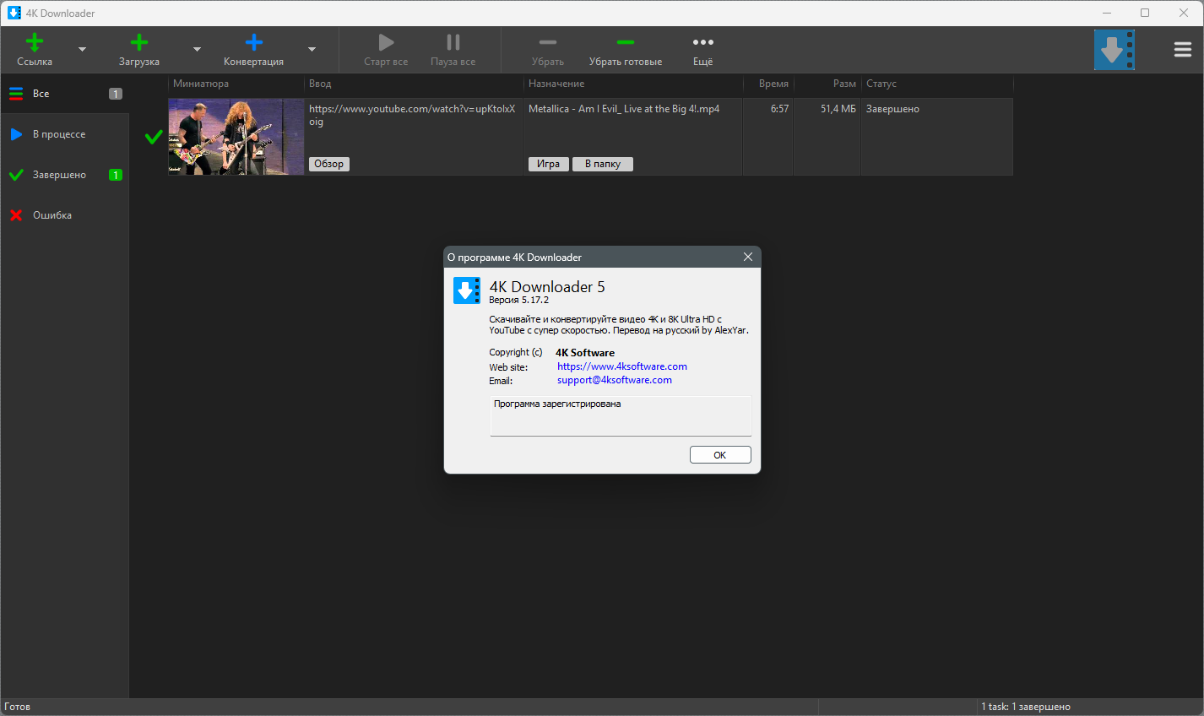Click the Убрать готовые green minus icon
The width and height of the screenshot is (1204, 716).
pyautogui.click(x=626, y=42)
